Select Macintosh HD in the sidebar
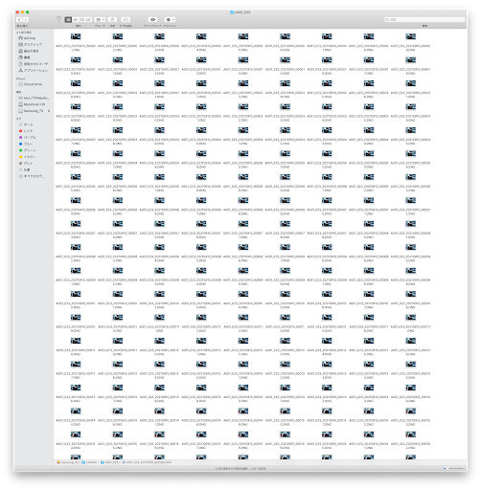 point(32,104)
